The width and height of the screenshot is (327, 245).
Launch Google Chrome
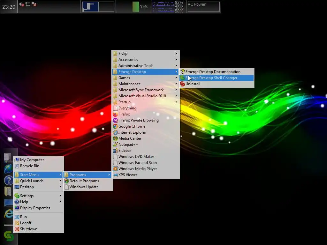(x=146, y=126)
